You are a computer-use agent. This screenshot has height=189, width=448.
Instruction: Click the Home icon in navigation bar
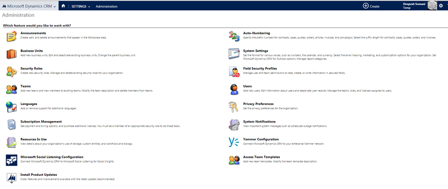63,6
